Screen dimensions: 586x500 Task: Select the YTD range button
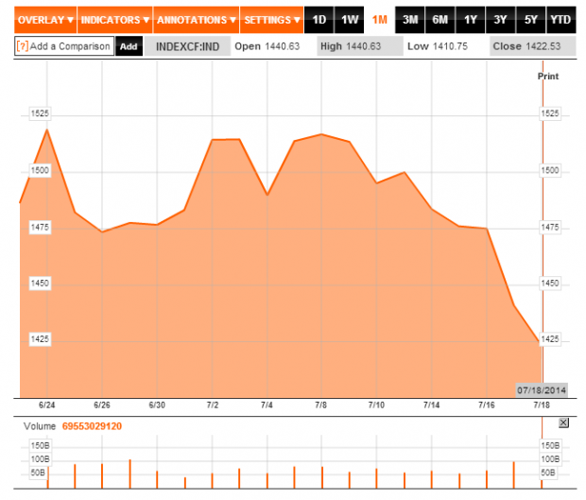coord(560,19)
